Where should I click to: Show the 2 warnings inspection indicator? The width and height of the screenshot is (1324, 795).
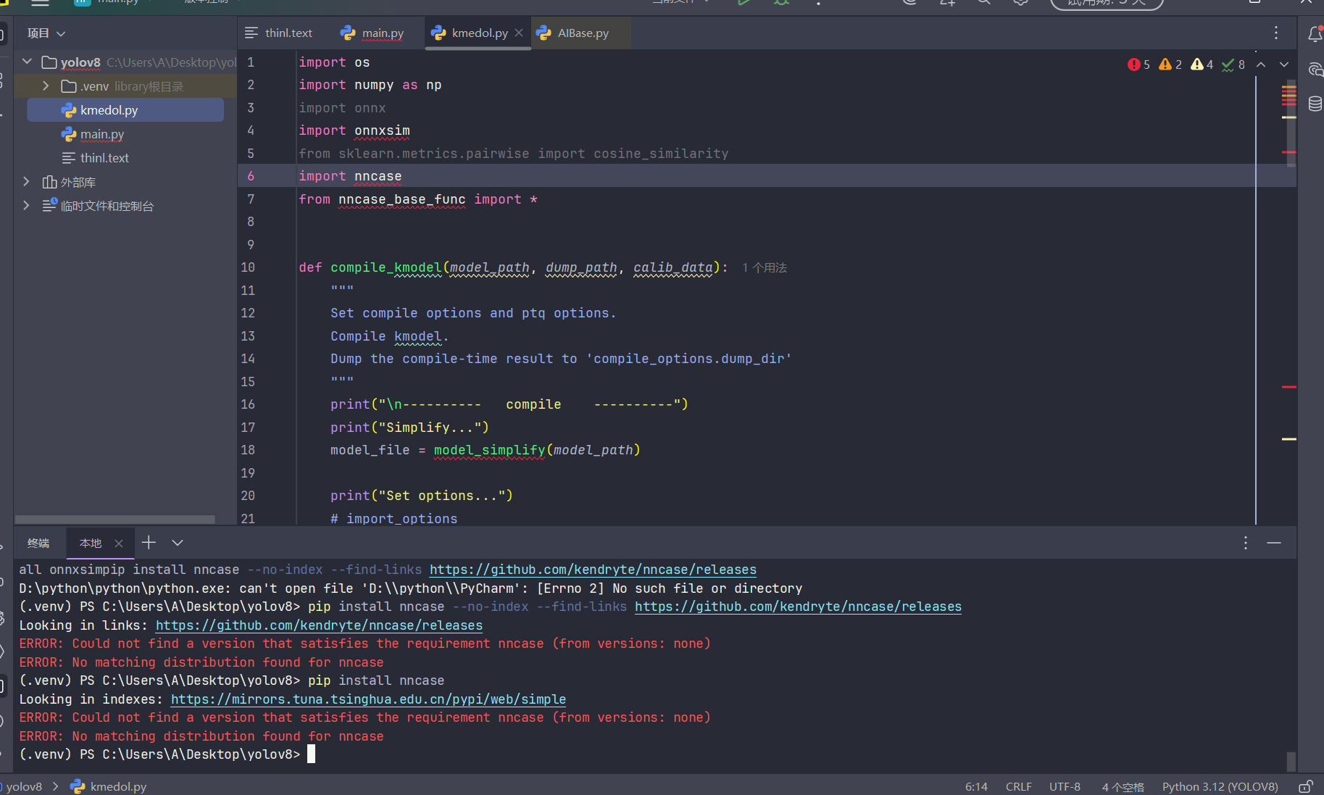point(1170,64)
